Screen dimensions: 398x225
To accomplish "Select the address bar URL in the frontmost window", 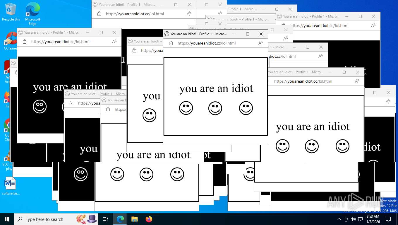I will (207, 43).
